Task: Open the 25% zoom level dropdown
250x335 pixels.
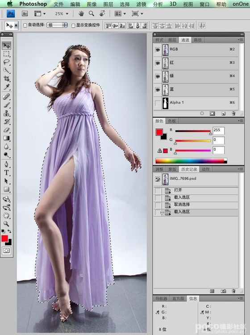Action: 62,14
